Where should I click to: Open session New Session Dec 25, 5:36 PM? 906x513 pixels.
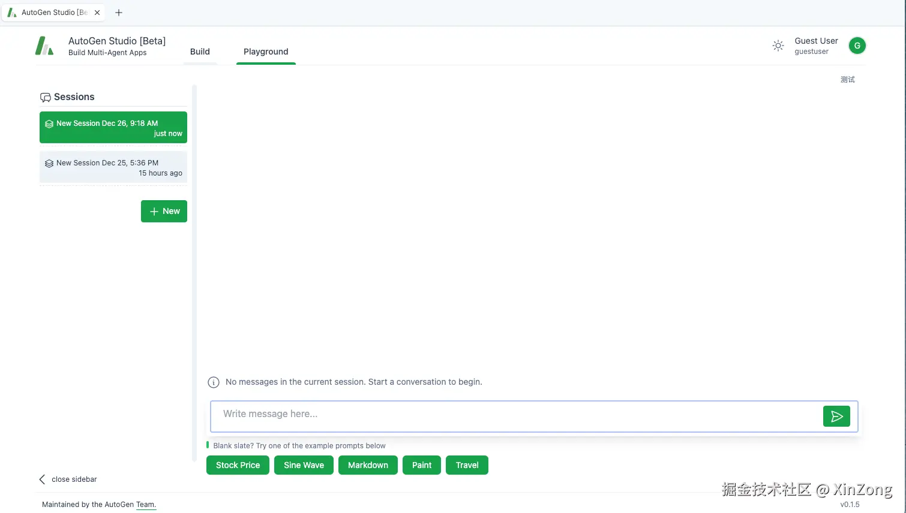point(113,167)
